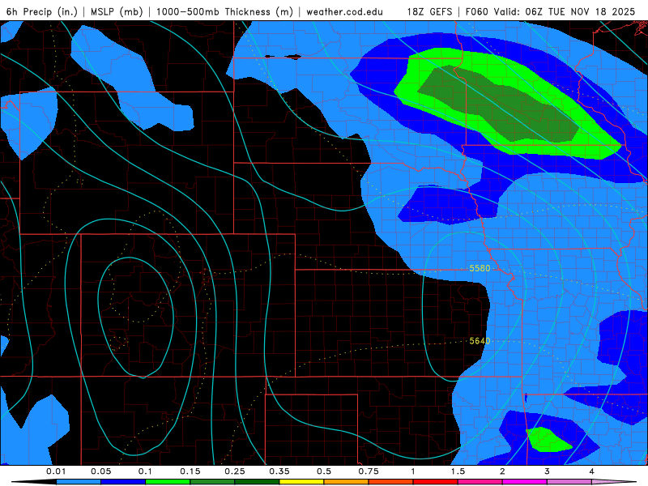Click the '0.75' legend value
648x486 pixels.
click(369, 471)
